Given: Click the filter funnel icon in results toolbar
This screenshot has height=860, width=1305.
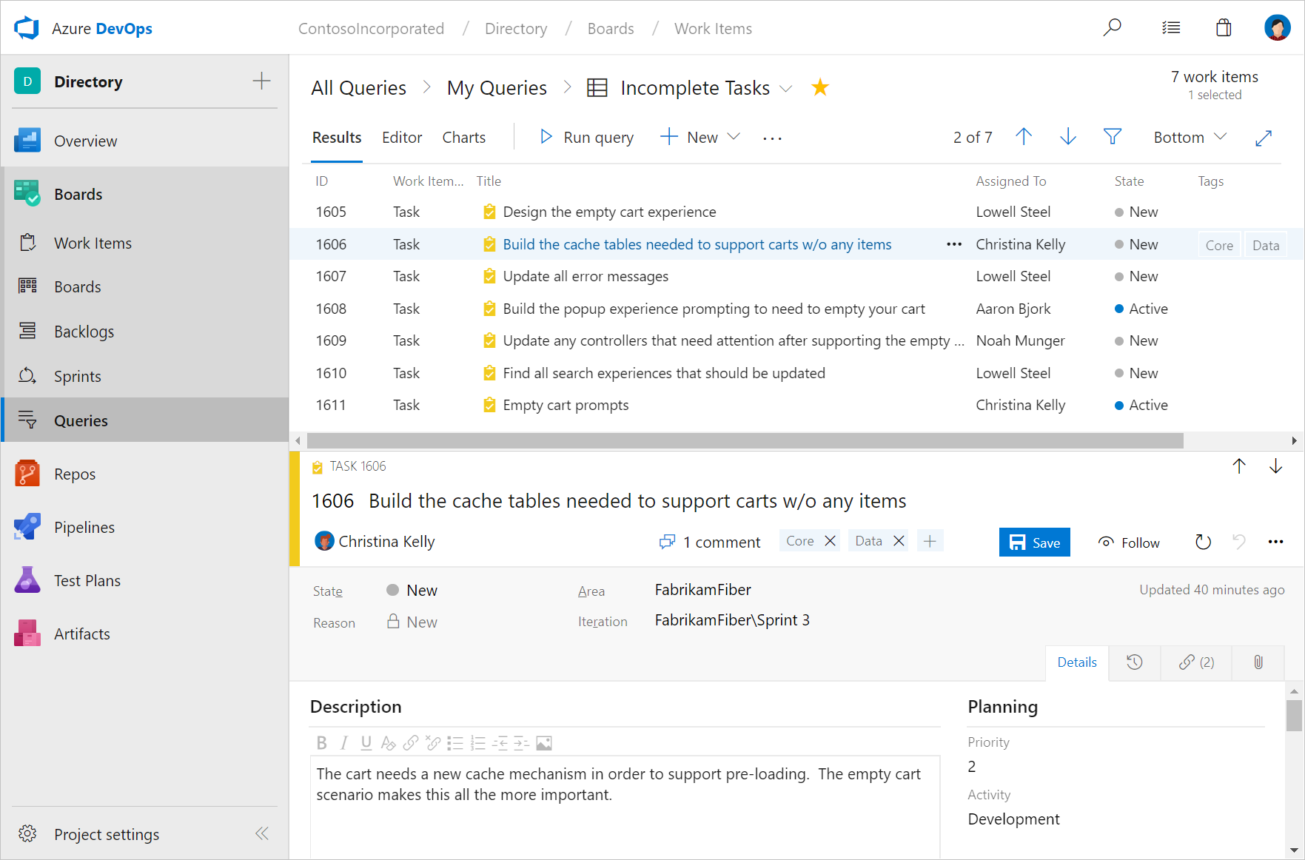Looking at the screenshot, I should click(1112, 137).
